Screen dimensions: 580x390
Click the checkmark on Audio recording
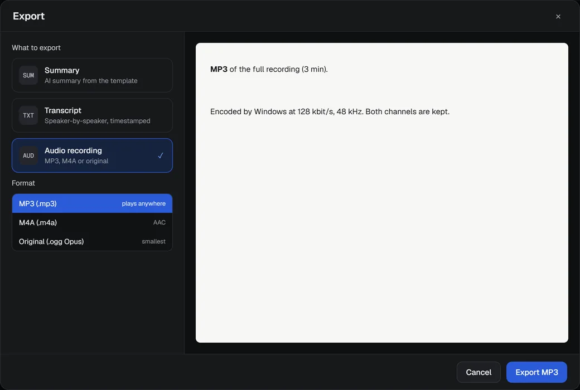(161, 155)
